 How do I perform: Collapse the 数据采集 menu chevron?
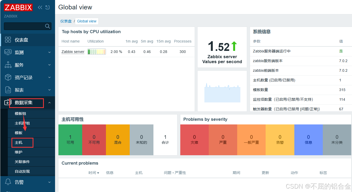(x=49, y=103)
